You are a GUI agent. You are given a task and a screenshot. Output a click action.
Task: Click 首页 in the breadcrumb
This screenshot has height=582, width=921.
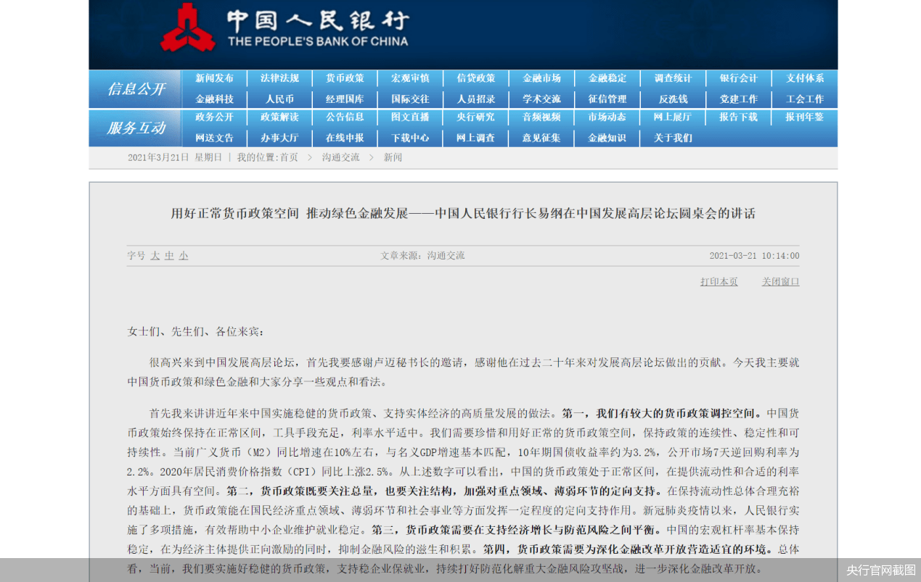pyautogui.click(x=289, y=157)
